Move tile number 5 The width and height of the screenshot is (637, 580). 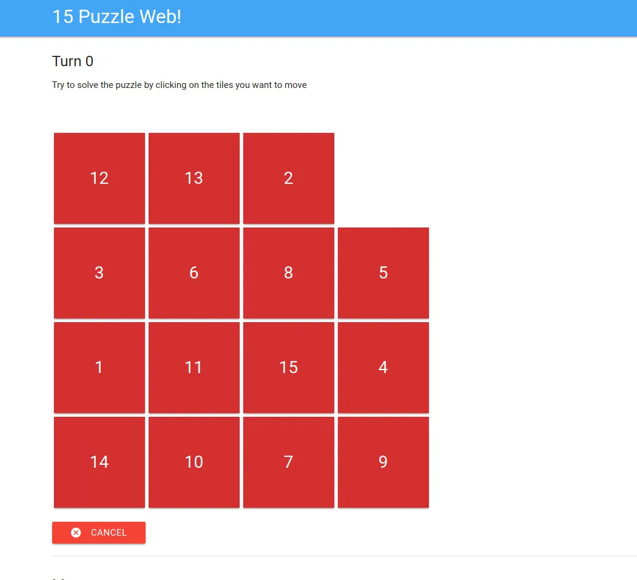[383, 273]
